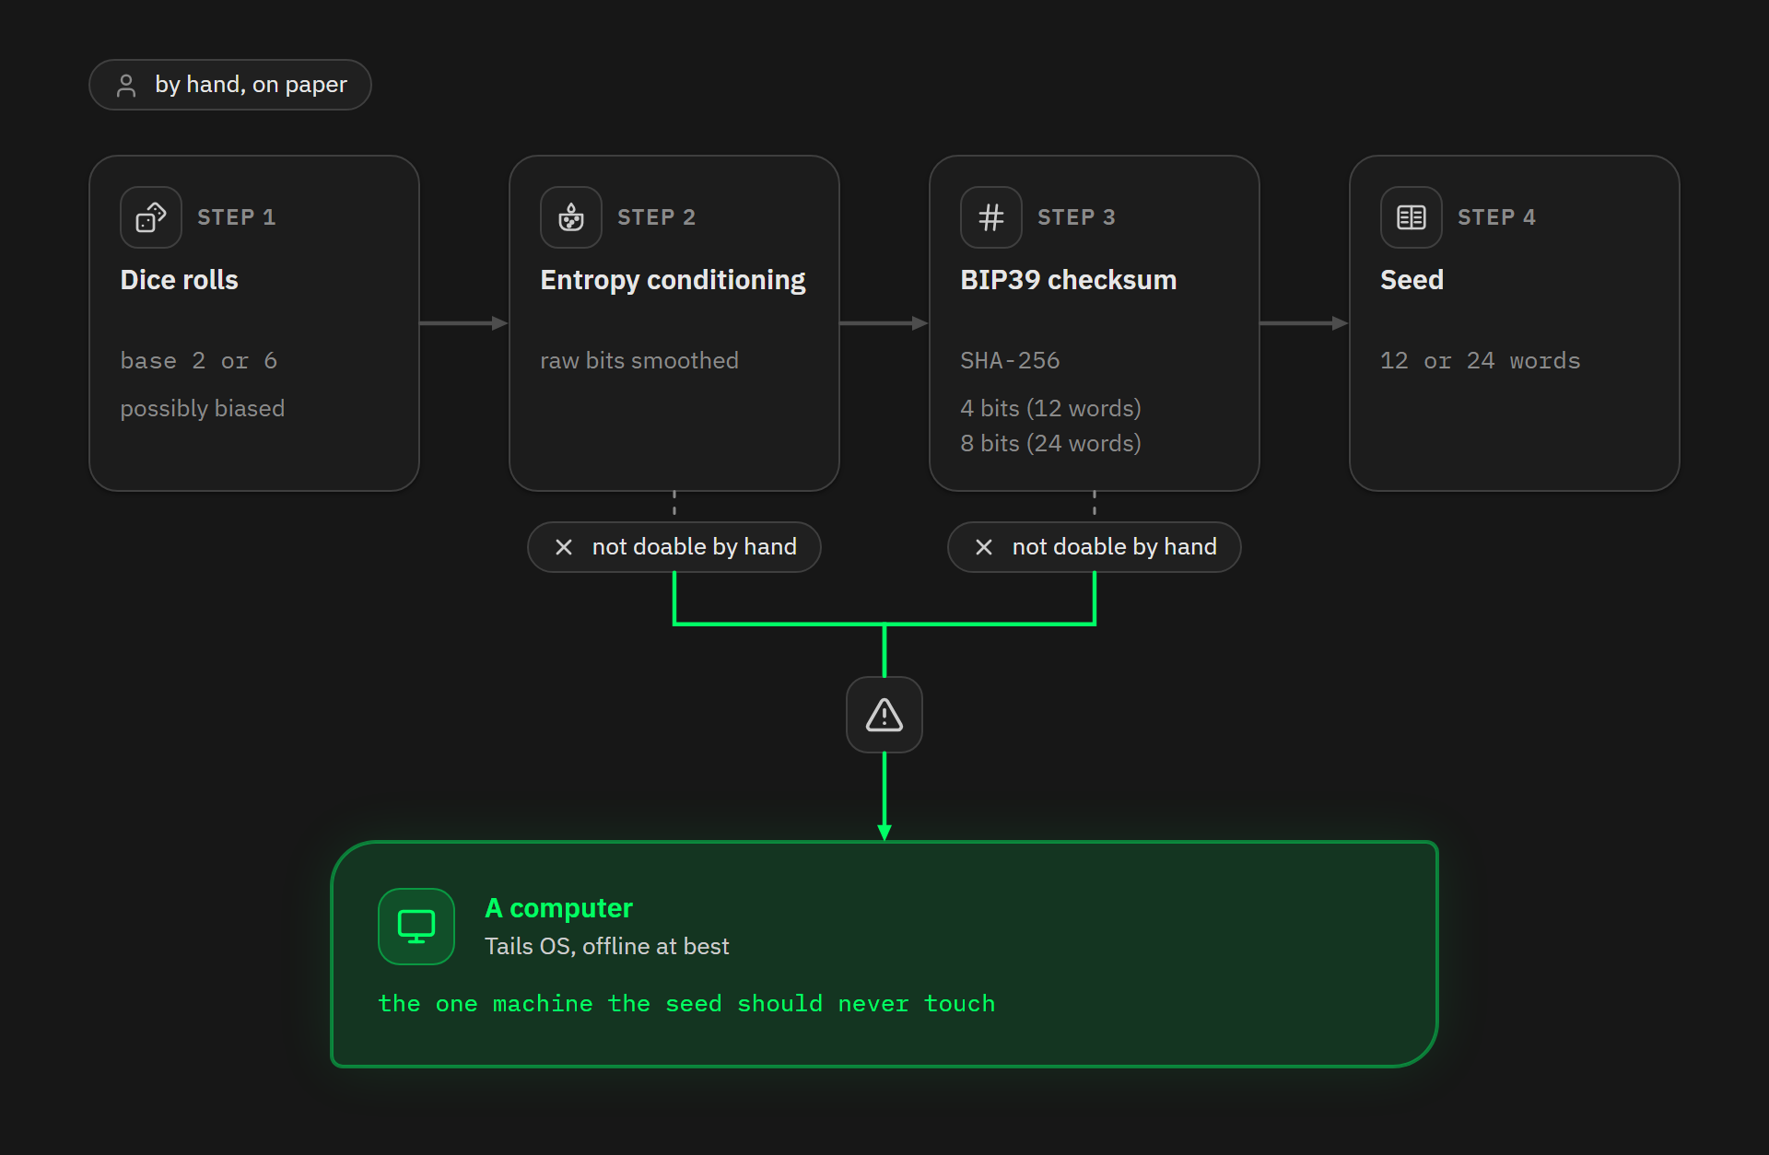Click the 'by hand, on paper' label

pos(251,85)
